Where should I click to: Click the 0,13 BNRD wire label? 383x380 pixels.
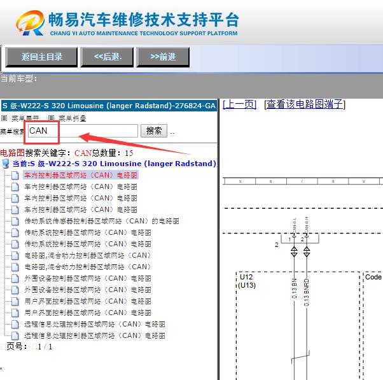coord(307,292)
